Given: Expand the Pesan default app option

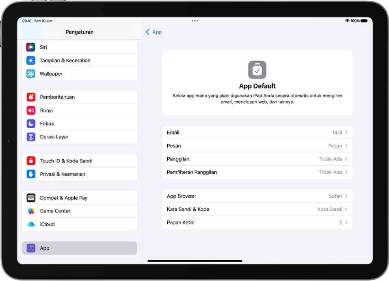Looking at the screenshot, I should point(257,145).
